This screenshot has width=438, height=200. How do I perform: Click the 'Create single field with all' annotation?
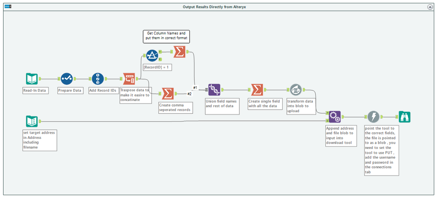point(265,104)
